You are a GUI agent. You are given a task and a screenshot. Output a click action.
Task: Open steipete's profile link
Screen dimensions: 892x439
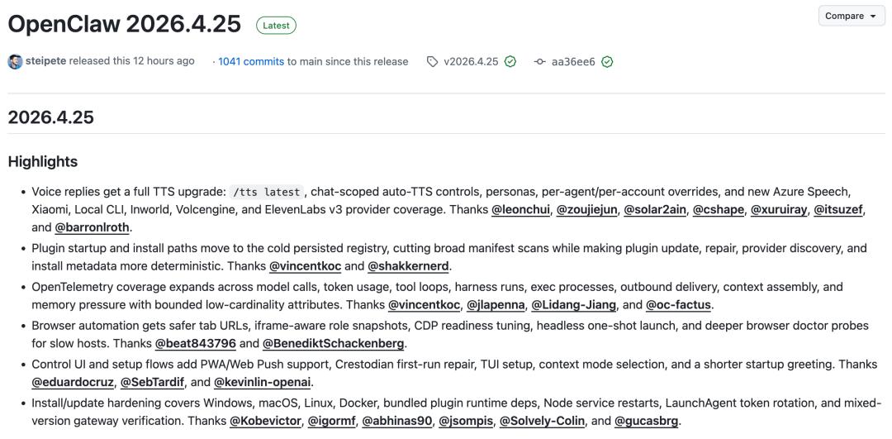point(45,61)
